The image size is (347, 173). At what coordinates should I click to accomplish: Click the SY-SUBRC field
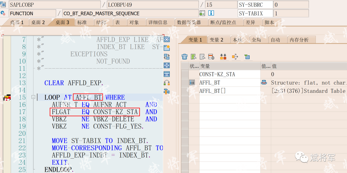[255, 4]
